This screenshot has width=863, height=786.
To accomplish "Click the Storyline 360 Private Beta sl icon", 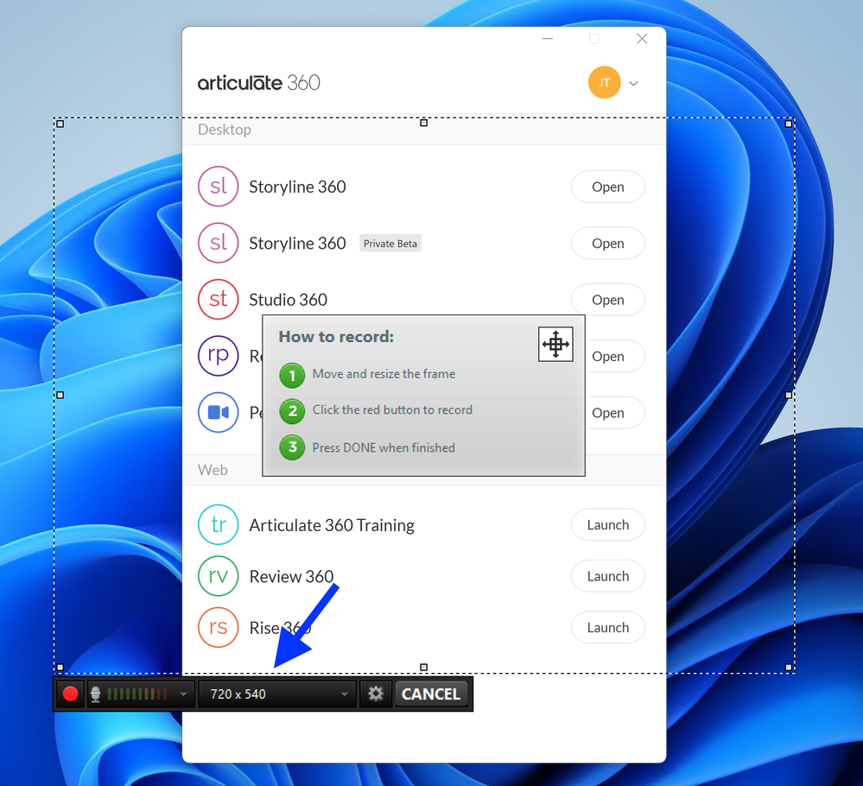I will (218, 243).
